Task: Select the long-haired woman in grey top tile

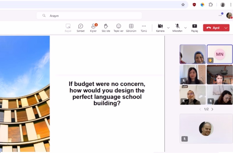Action: point(192,75)
